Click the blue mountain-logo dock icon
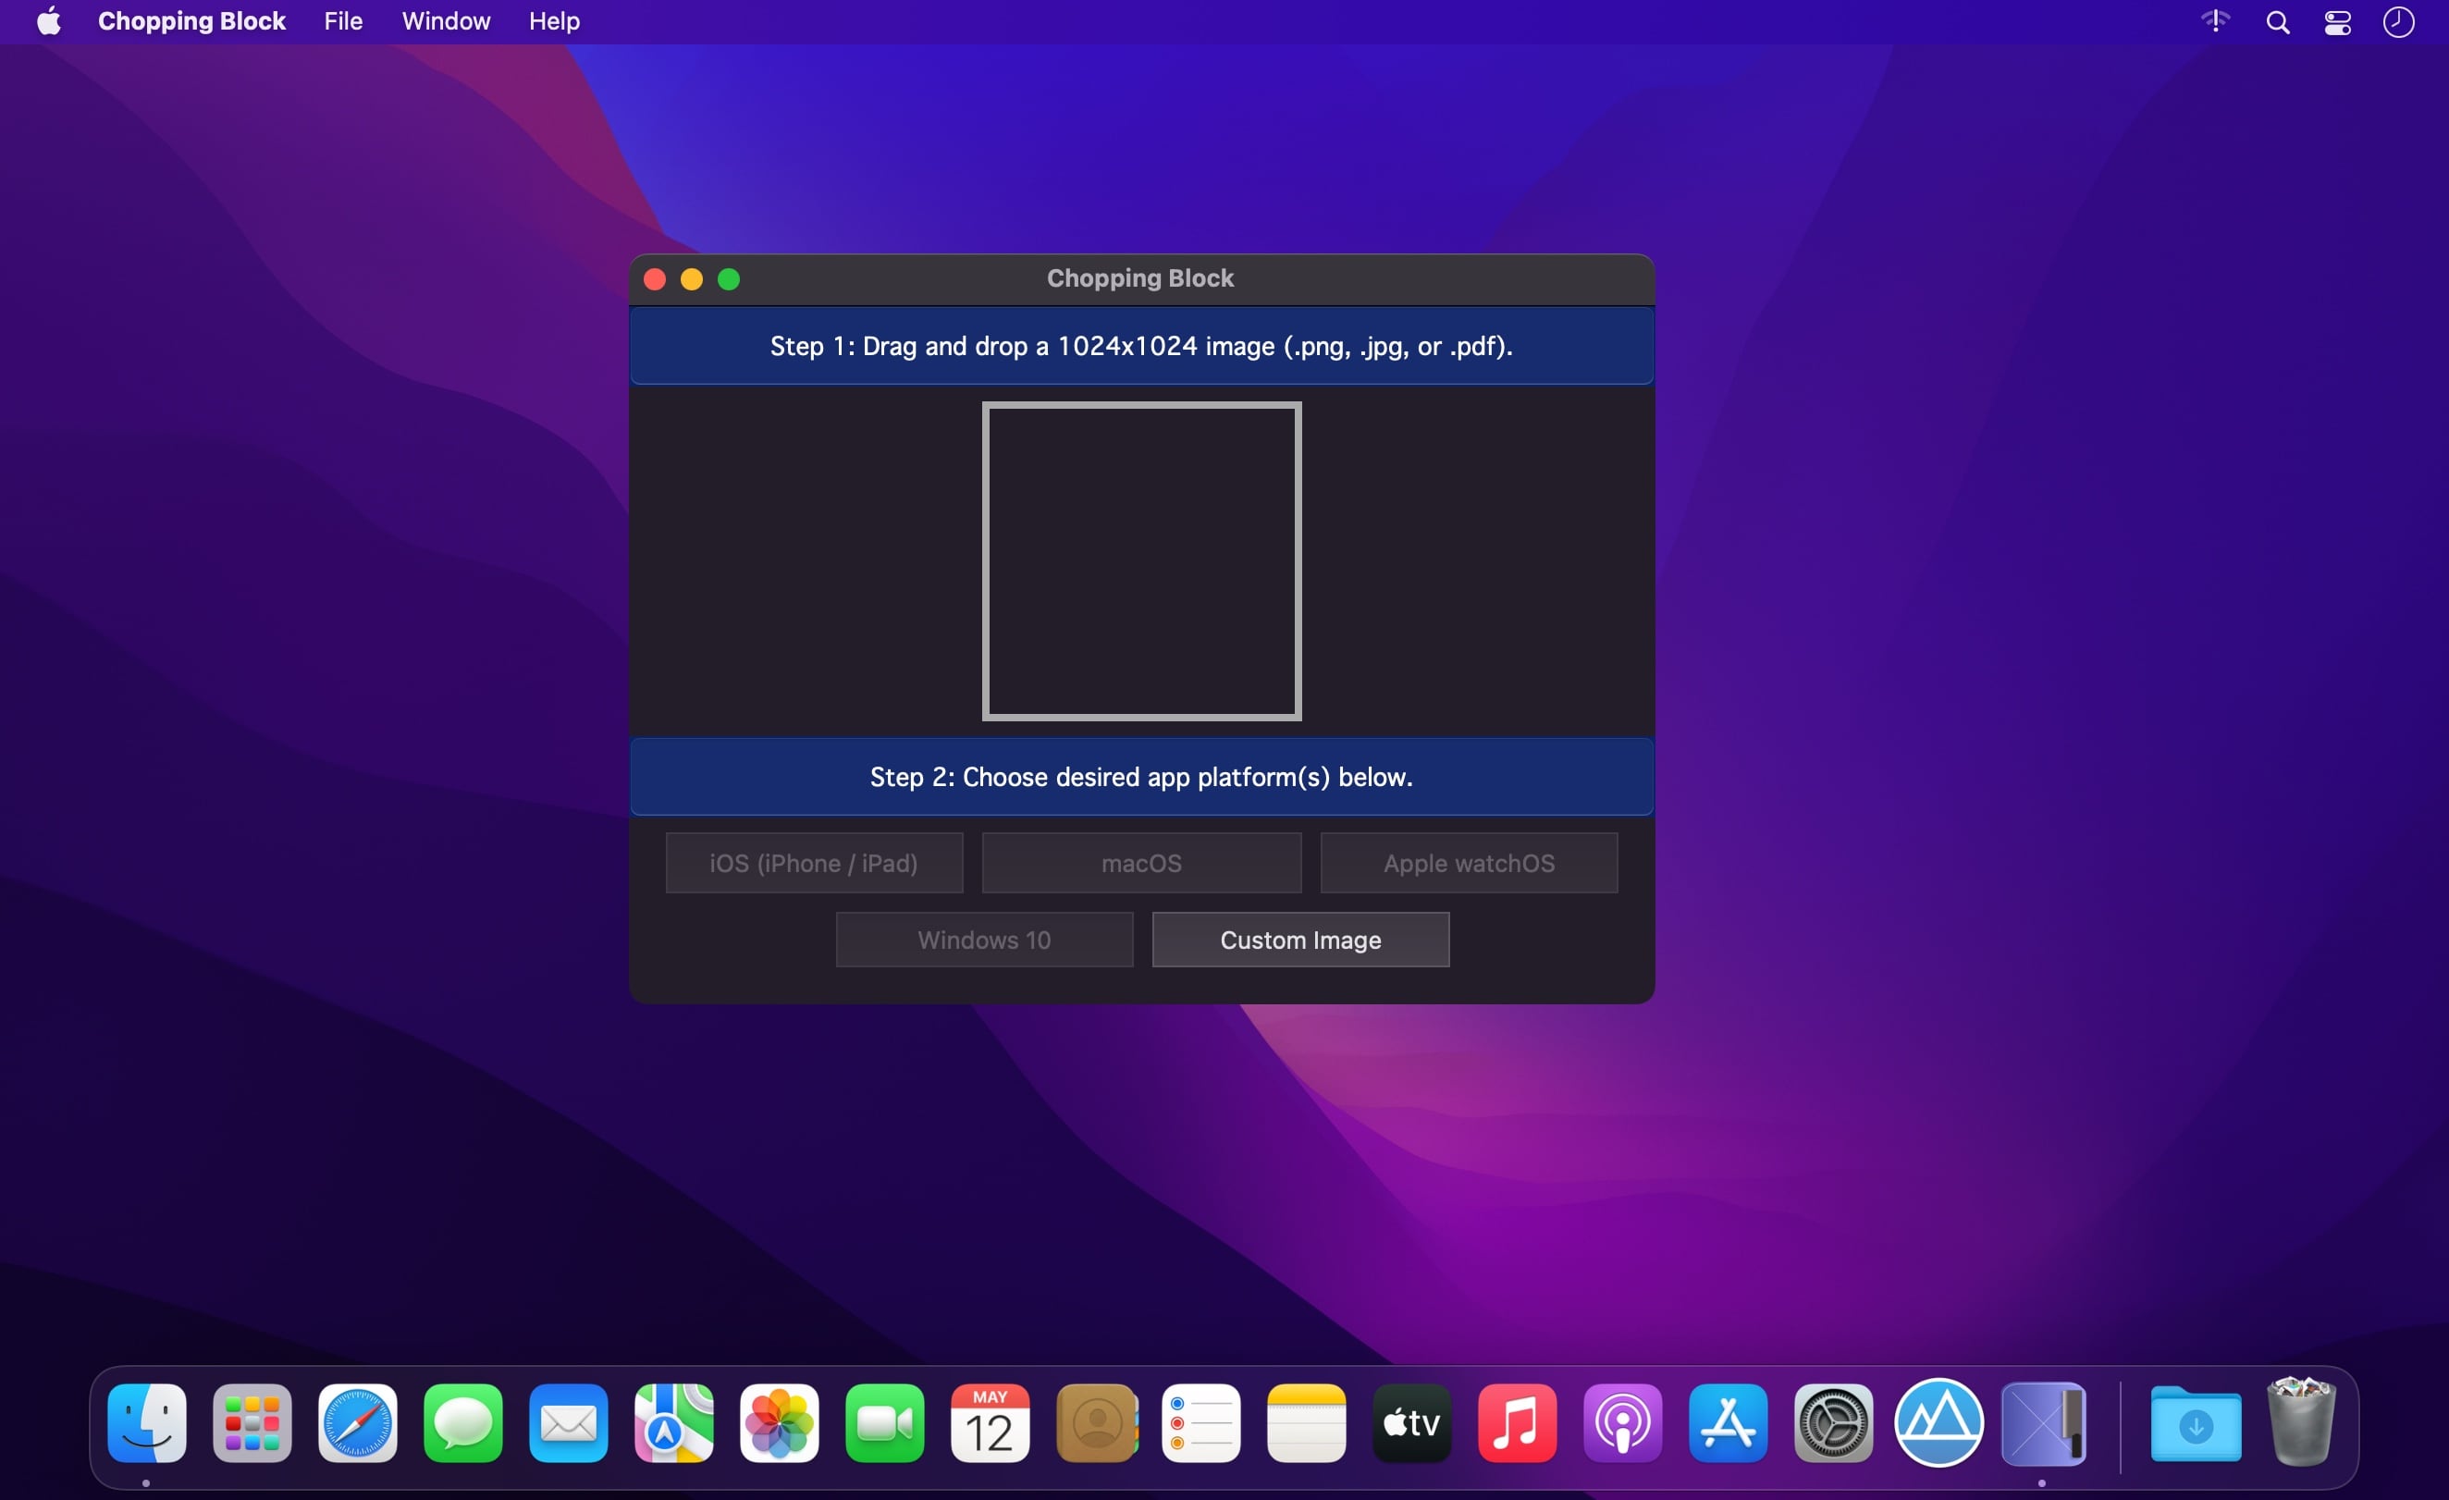Image resolution: width=2449 pixels, height=1500 pixels. pos(1938,1422)
